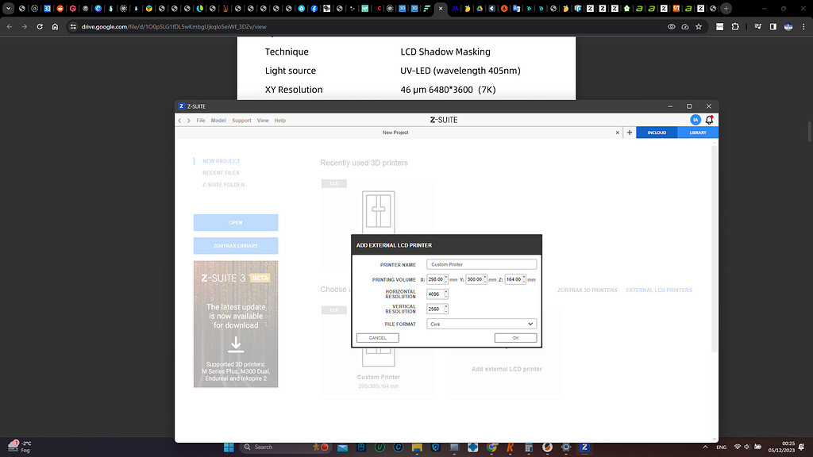Open the Model menu
The height and width of the screenshot is (457, 813).
tap(218, 120)
